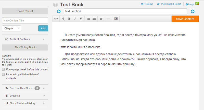
Task: Toggle HTML code view in editor toolbar
Action: [x=56, y=19]
